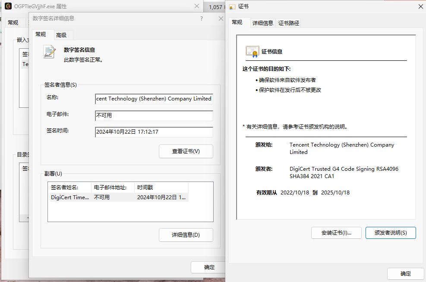Click the 不可用 cell in countersignature list
The height and width of the screenshot is (282, 426).
coord(102,197)
